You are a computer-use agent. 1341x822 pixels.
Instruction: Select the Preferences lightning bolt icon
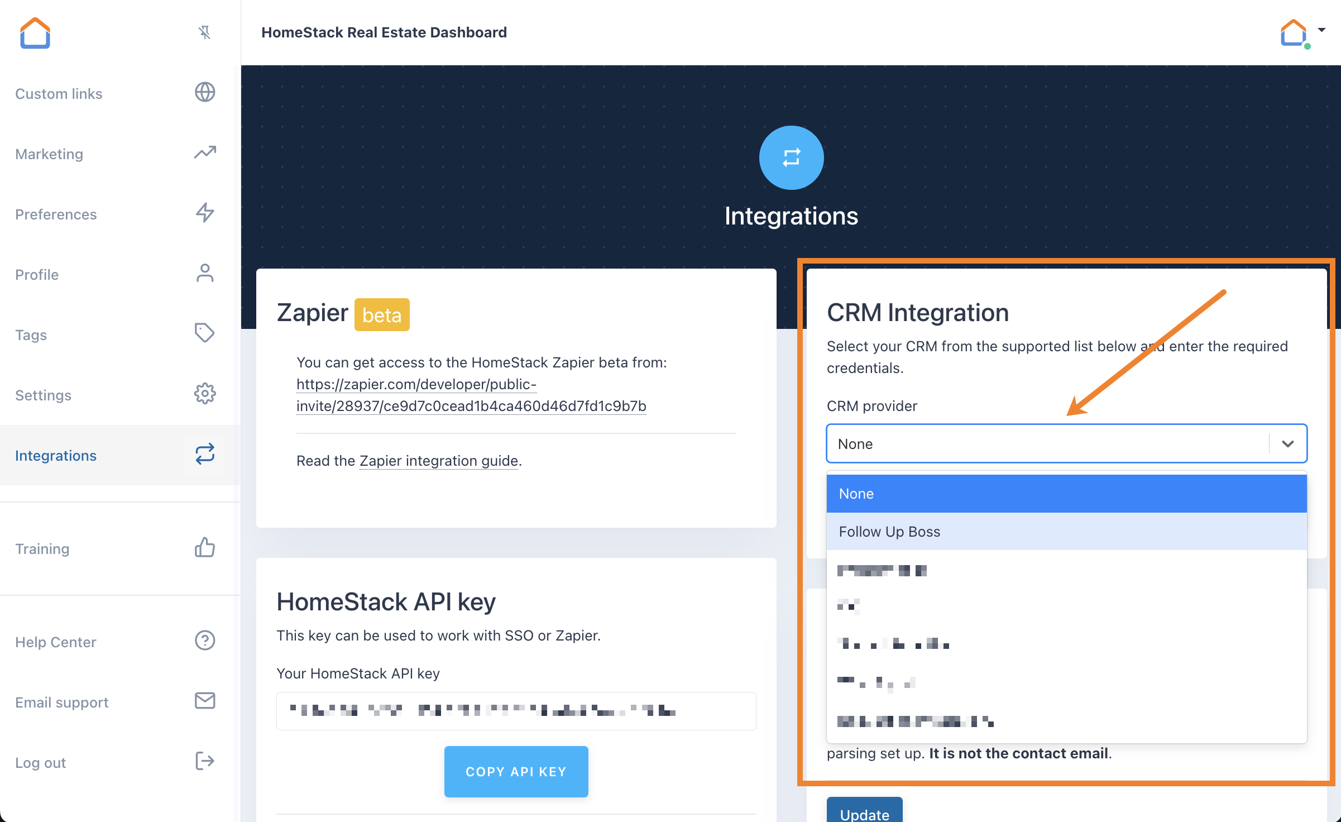(204, 213)
